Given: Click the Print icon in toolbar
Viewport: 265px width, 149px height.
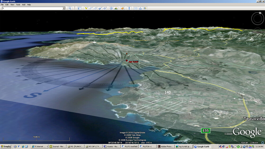Looking at the screenshot, I should pos(140,8).
